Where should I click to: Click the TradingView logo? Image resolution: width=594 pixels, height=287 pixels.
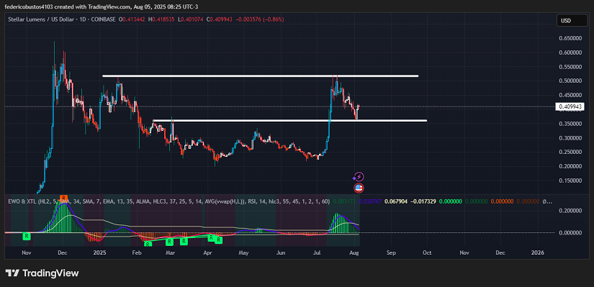pyautogui.click(x=42, y=273)
